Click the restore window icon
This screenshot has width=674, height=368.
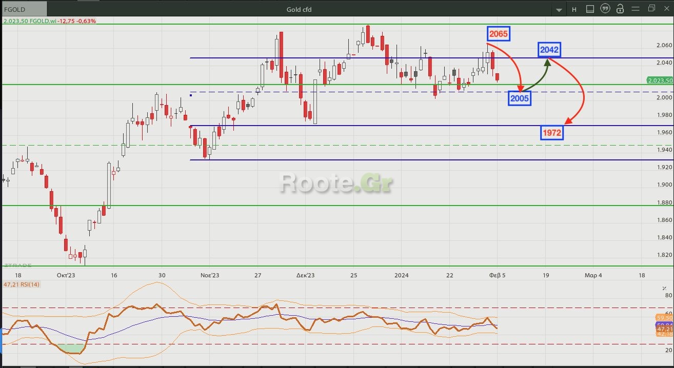point(651,8)
